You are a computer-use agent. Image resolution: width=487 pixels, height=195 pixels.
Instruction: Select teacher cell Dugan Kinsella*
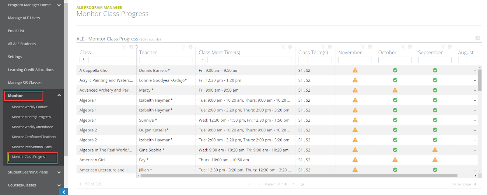click(166, 130)
